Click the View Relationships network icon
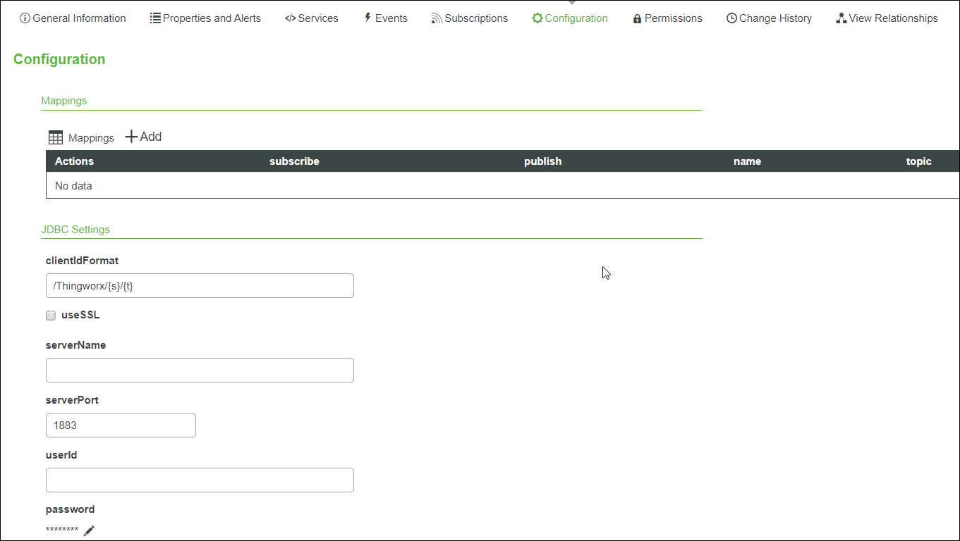Screen dimensions: 960x541 point(841,18)
